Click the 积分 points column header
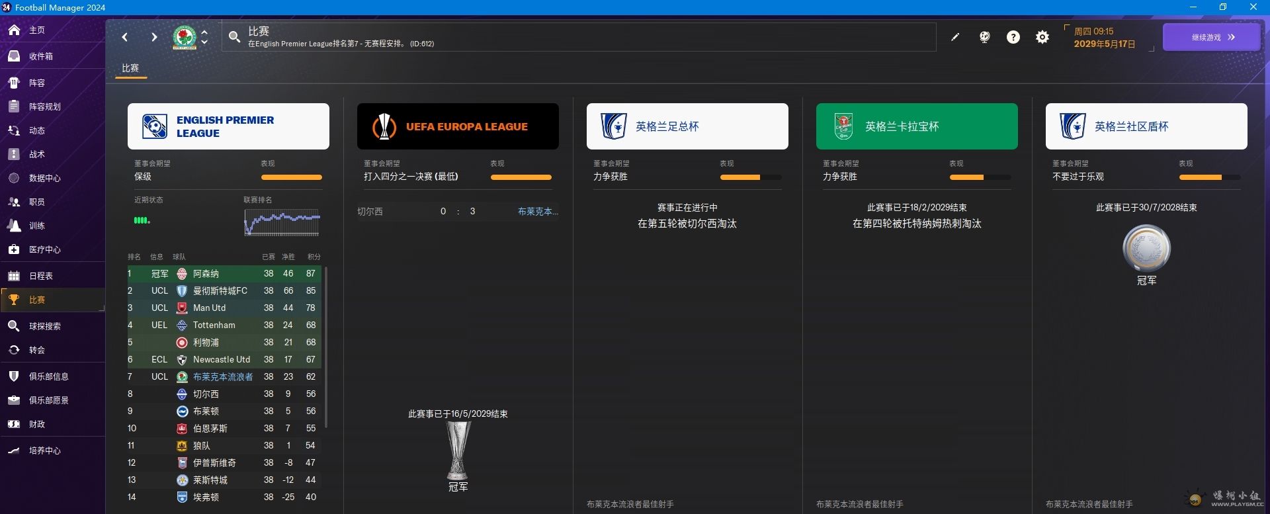 tap(314, 257)
